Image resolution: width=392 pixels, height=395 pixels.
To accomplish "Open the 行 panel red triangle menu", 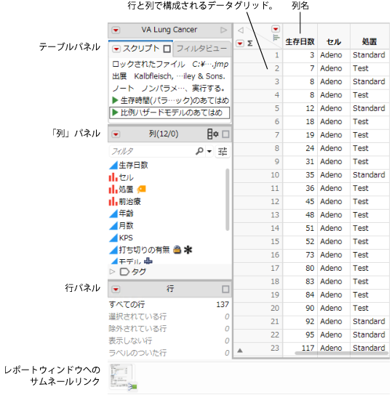I will [x=116, y=289].
